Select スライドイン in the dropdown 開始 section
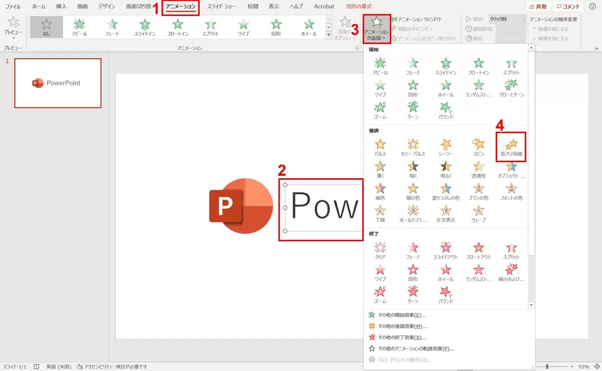Image resolution: width=602 pixels, height=371 pixels. tap(445, 66)
